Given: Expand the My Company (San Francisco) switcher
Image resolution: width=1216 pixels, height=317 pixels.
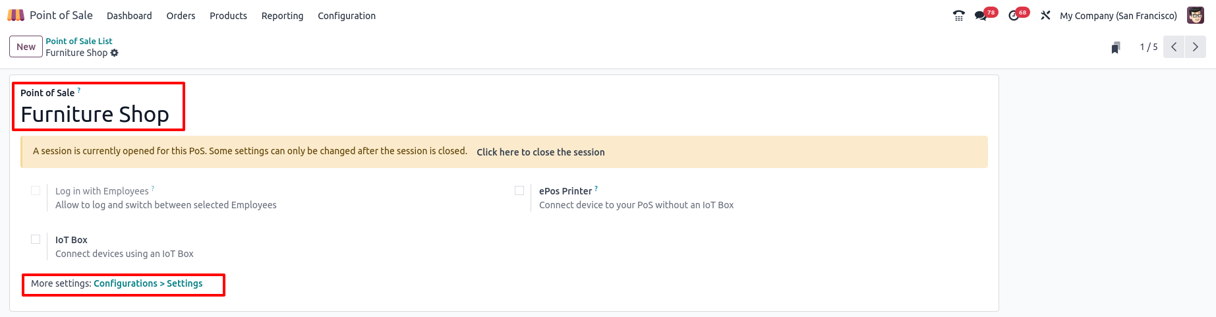Looking at the screenshot, I should 1118,16.
